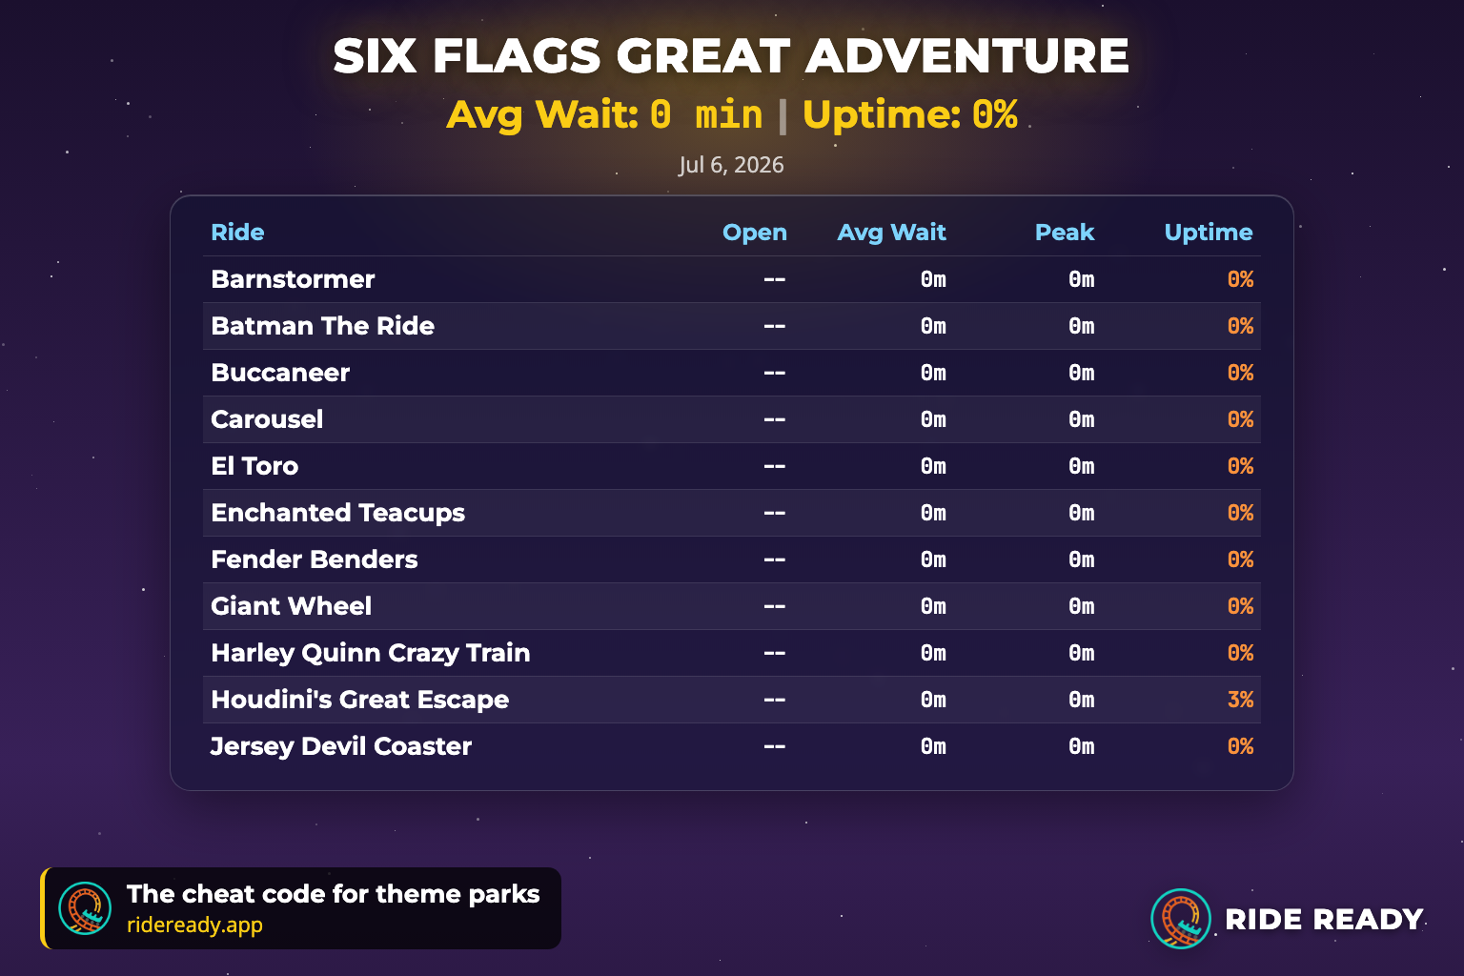Open the rideready.app link
The image size is (1464, 976).
tap(194, 925)
